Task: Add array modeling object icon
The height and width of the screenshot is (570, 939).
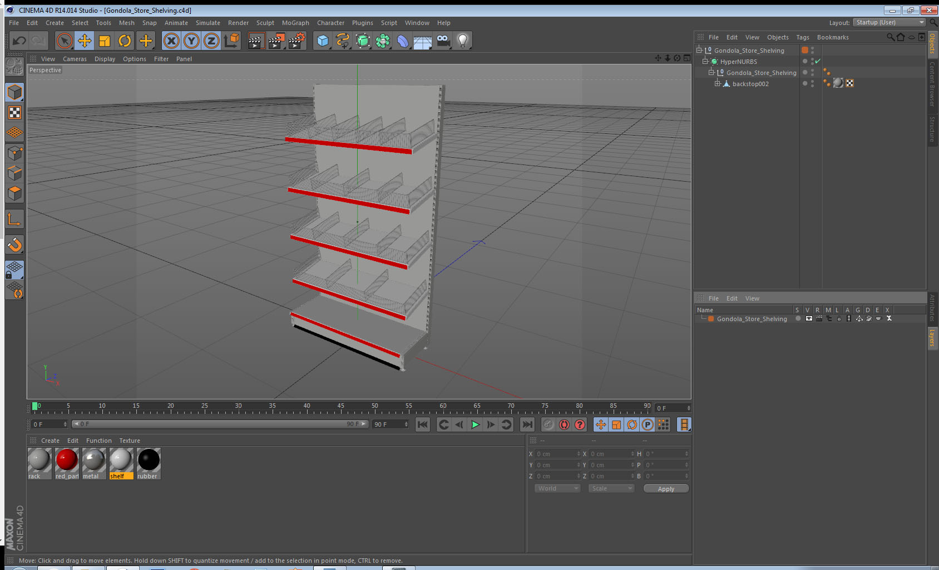Action: pyautogui.click(x=383, y=41)
